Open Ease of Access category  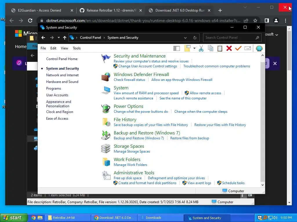[x=57, y=119]
